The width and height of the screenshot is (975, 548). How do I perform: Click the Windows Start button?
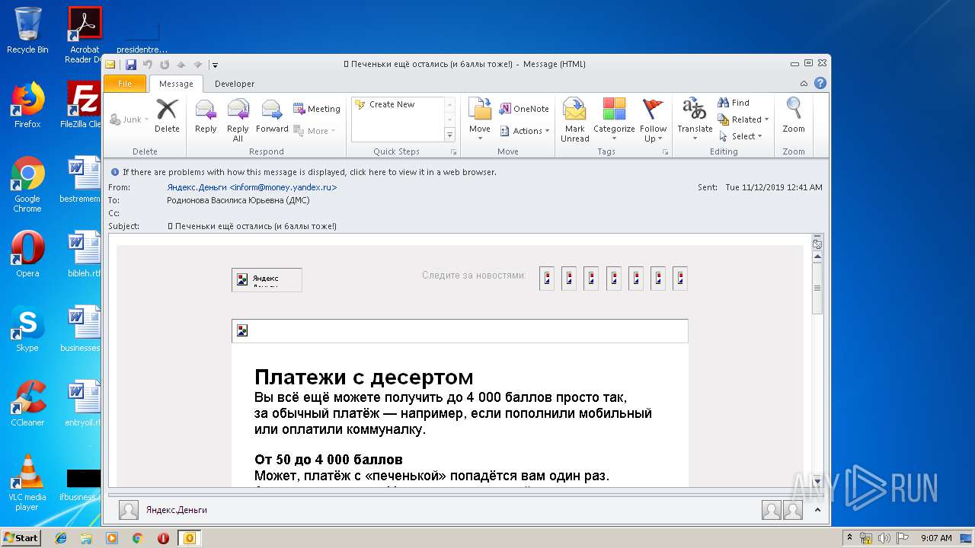pyautogui.click(x=21, y=538)
